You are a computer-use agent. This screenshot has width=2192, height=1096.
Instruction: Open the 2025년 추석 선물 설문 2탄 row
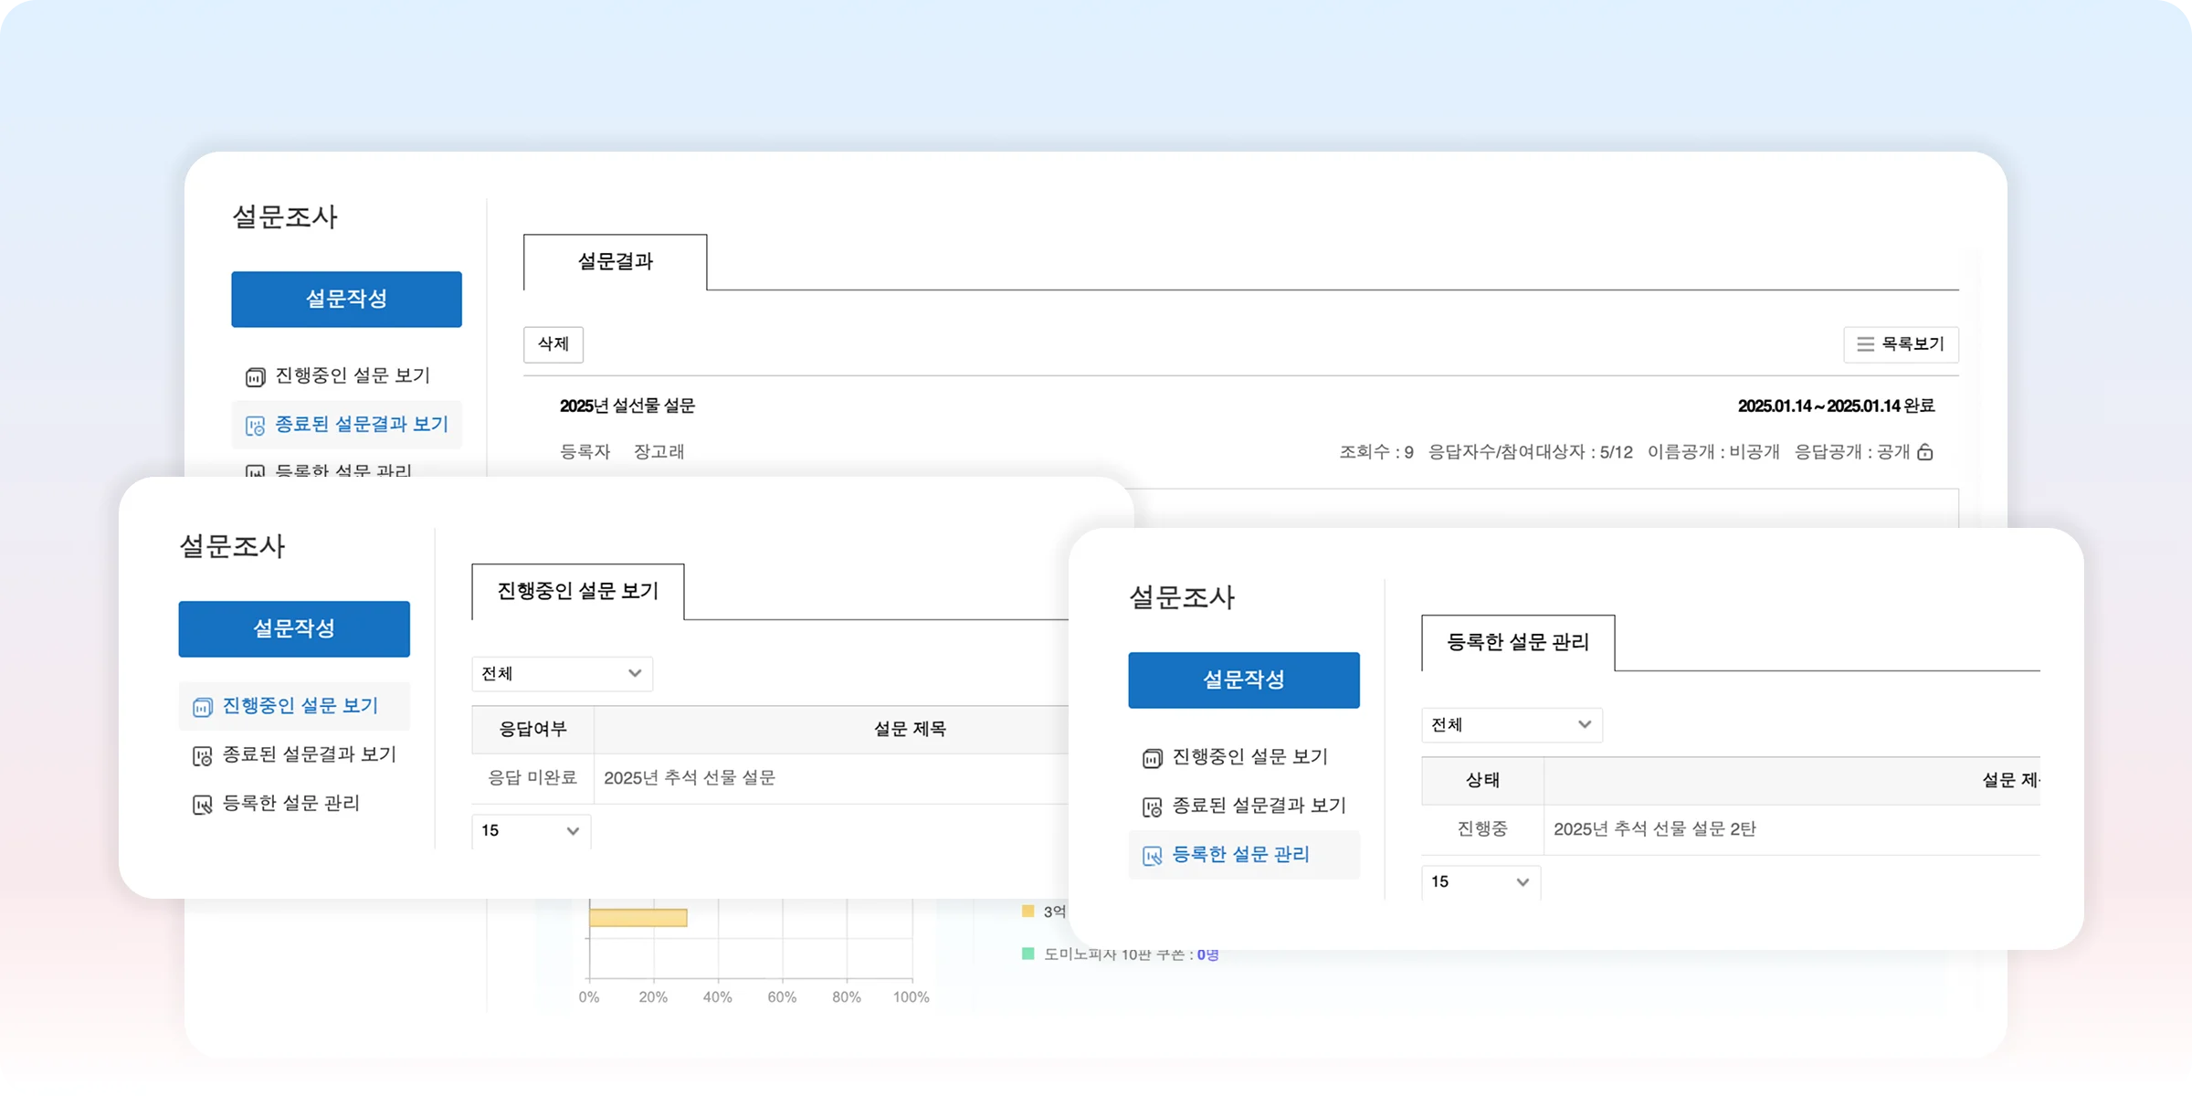tap(1654, 829)
